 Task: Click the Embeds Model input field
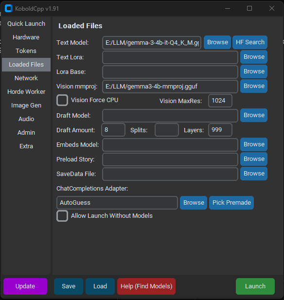170,145
